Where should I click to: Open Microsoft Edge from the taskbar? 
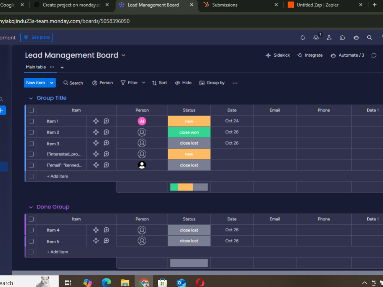coord(106,283)
